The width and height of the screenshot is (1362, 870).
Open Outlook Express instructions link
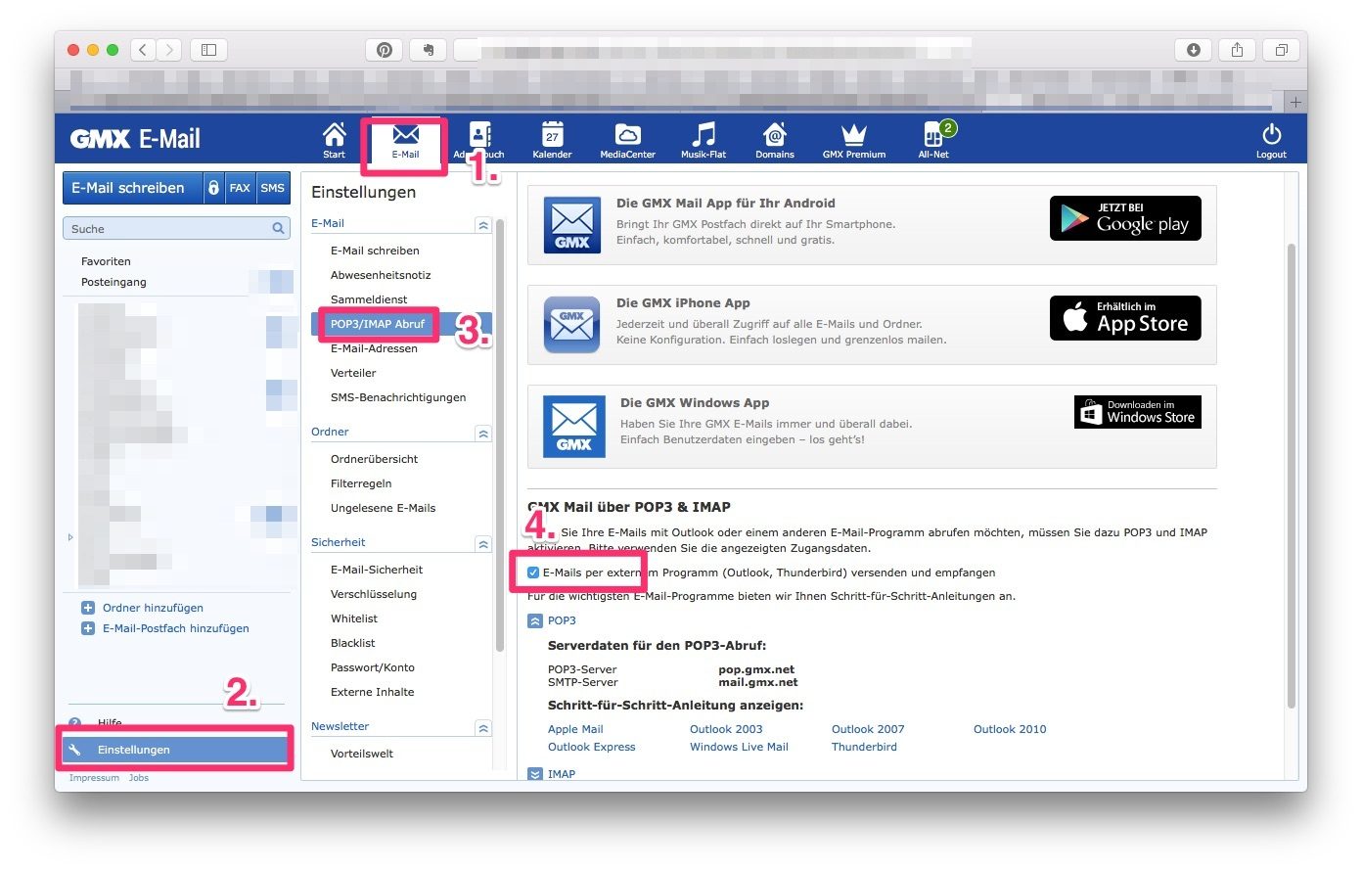(591, 747)
